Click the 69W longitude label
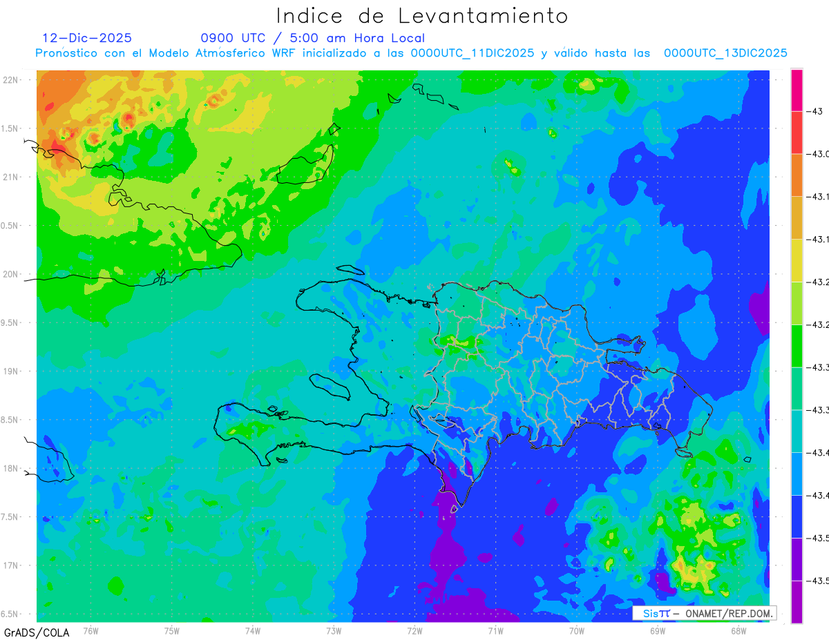Screen dimensions: 829x640 click(x=658, y=630)
